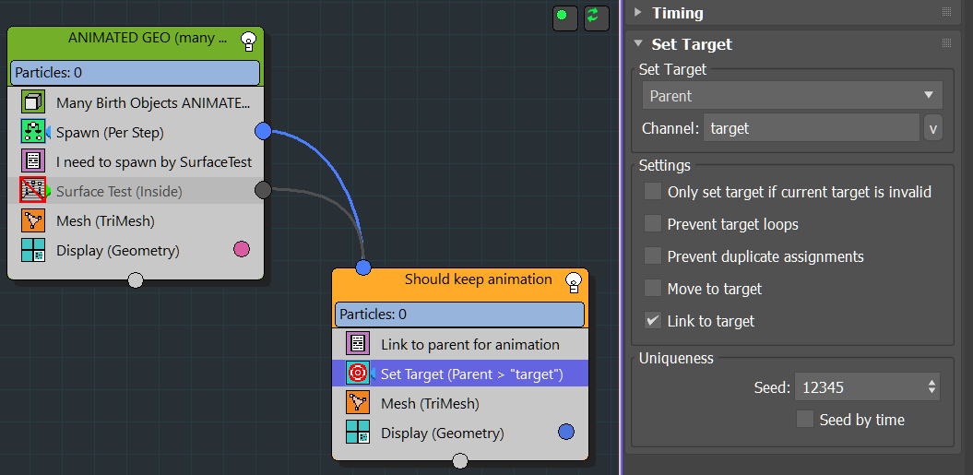Toggle the lightbulb on the ANIMATED GEO event
This screenshot has height=475, width=973.
click(247, 40)
